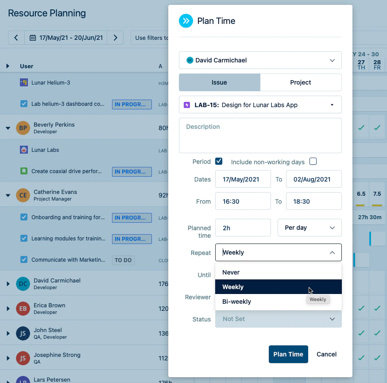Click the Plan Time submit button

coord(288,354)
